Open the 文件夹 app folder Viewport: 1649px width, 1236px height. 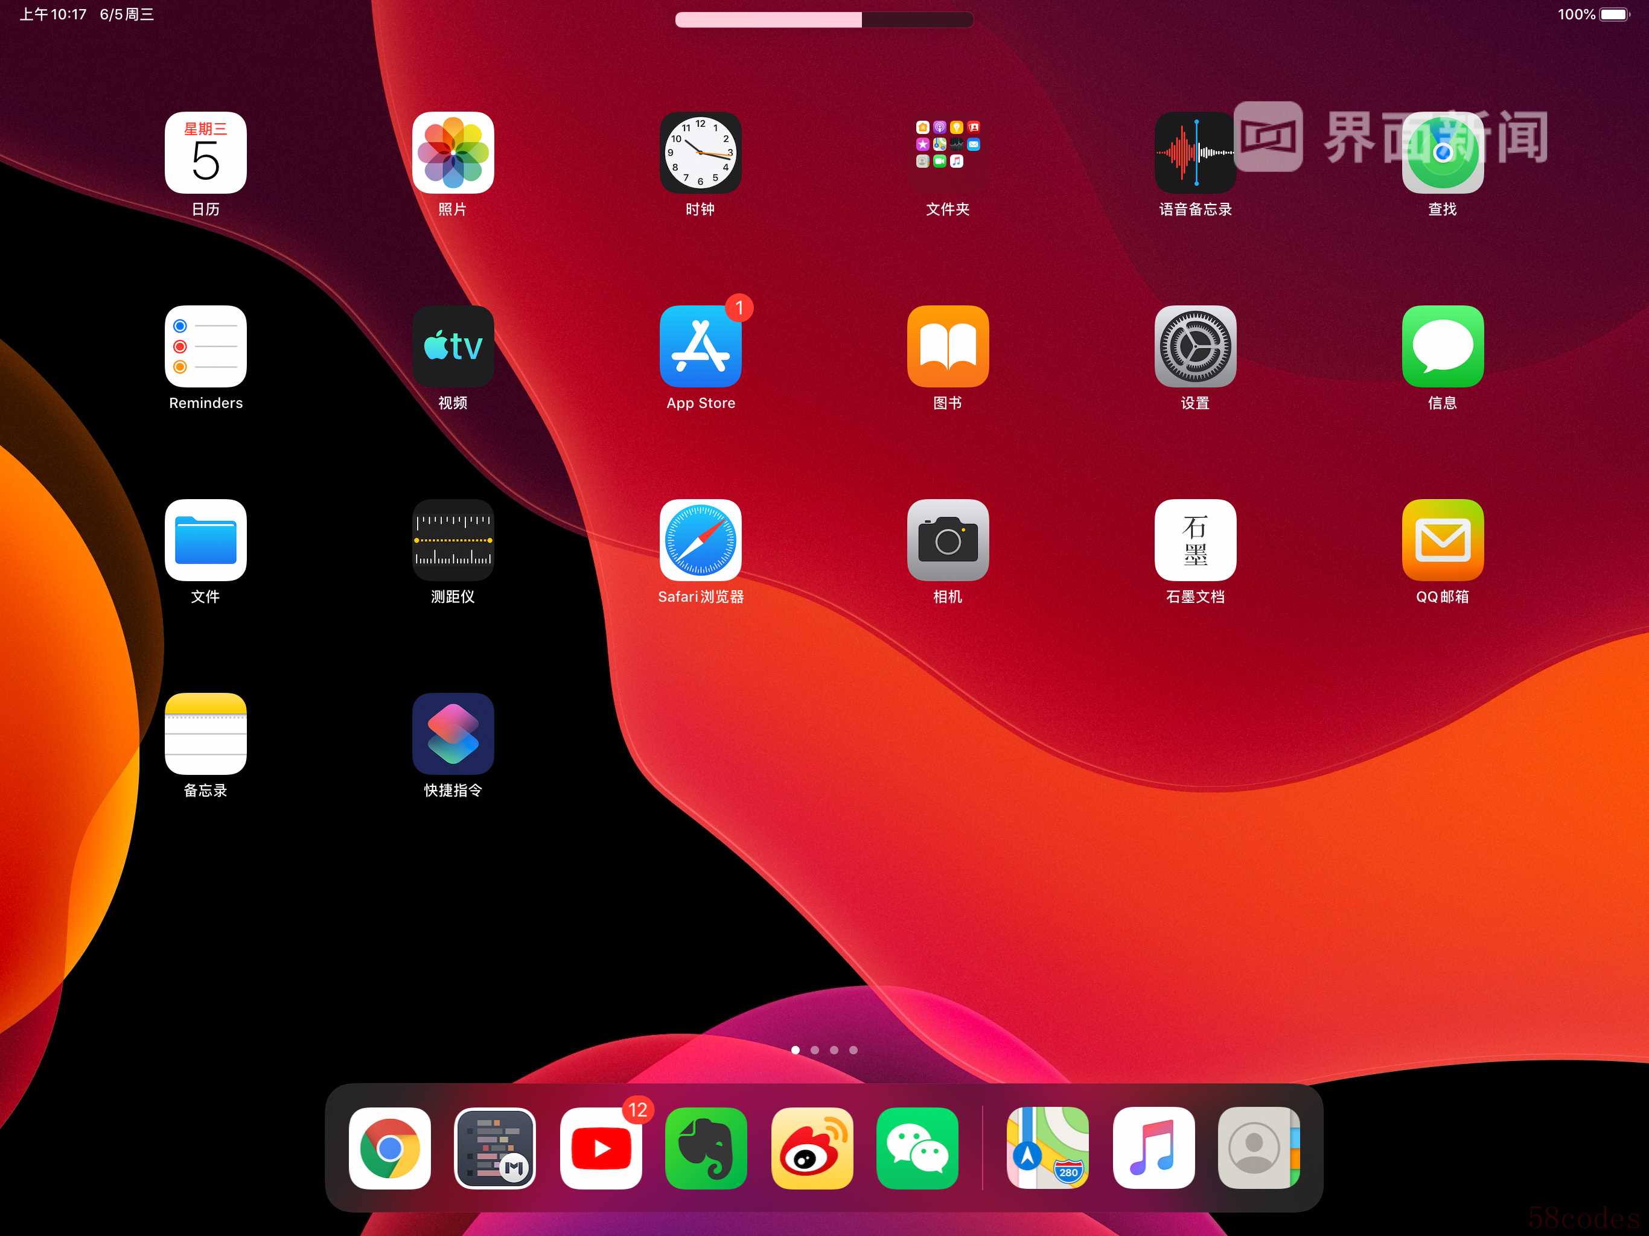(x=948, y=153)
